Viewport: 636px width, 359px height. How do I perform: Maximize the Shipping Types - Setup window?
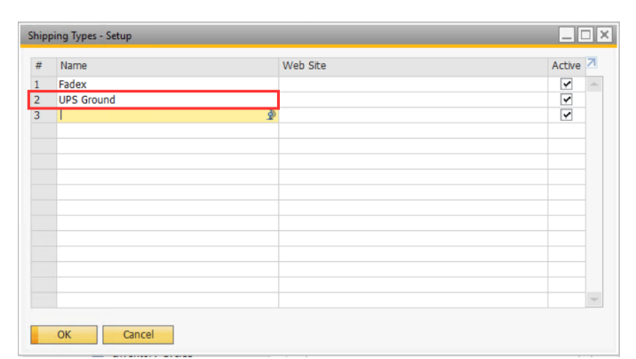click(x=585, y=36)
